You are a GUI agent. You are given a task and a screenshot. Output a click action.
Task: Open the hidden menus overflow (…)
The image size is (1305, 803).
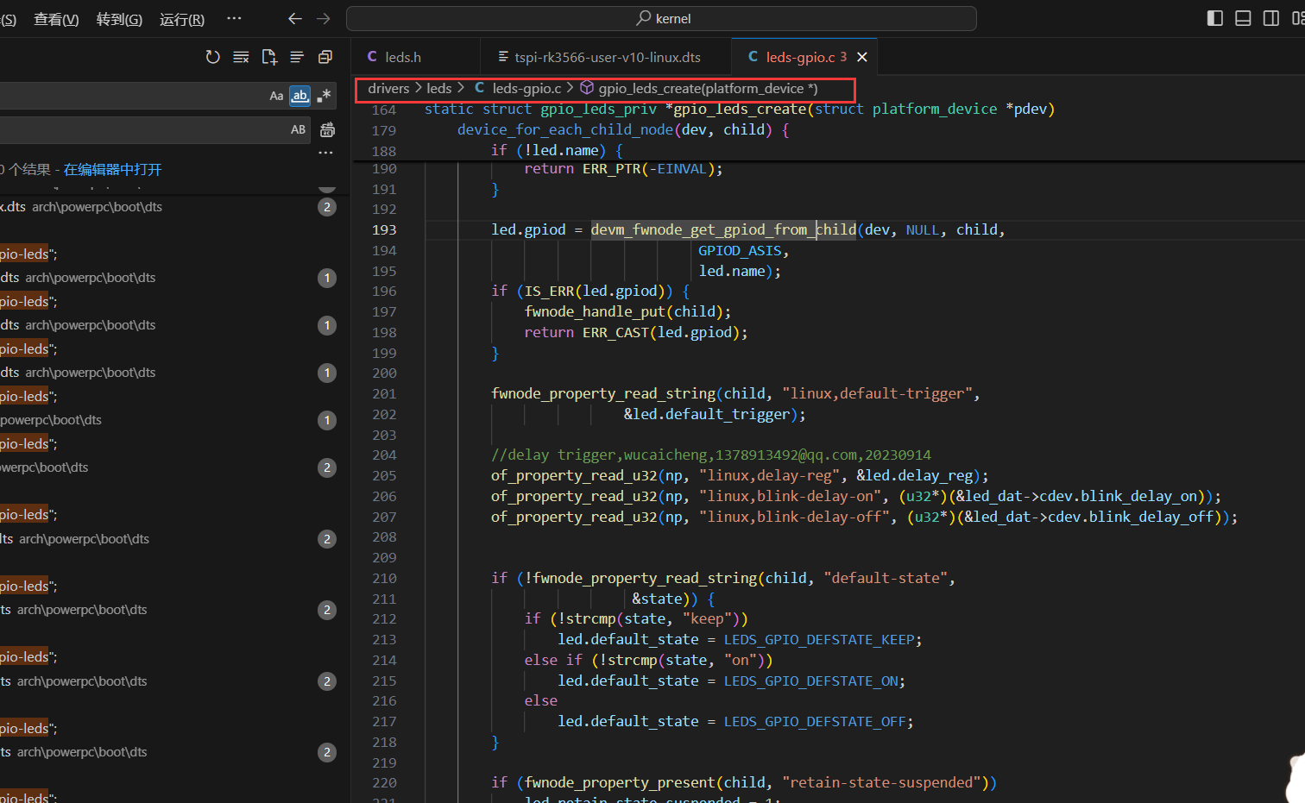pos(234,18)
